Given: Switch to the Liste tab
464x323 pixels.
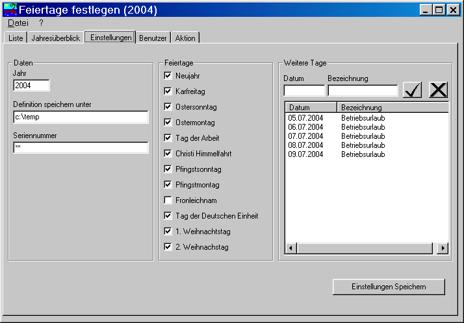Looking at the screenshot, I should point(16,38).
